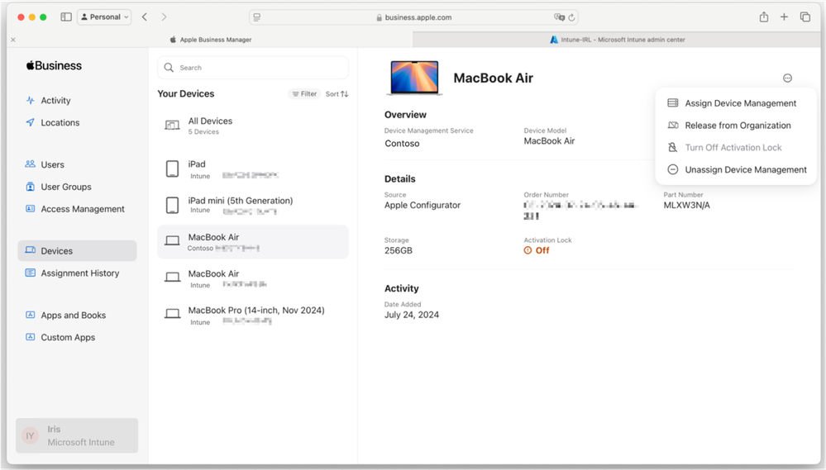Click the Activation Lock Off status
This screenshot has height=470, width=826.
pos(537,250)
